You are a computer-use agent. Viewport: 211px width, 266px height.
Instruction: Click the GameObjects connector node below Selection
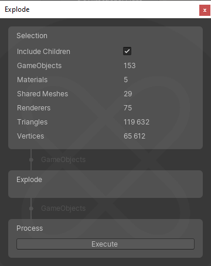pyautogui.click(x=31, y=160)
